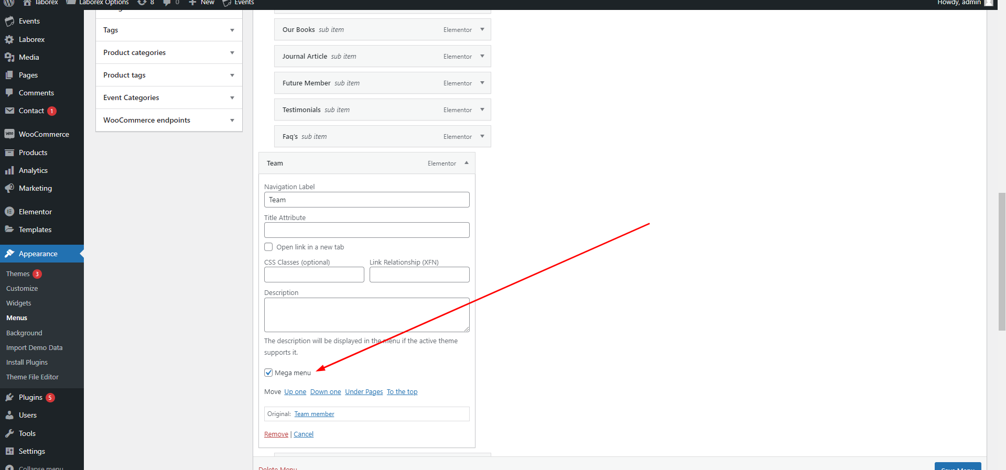
Task: Expand Future Member menu item settings
Action: [x=482, y=83]
